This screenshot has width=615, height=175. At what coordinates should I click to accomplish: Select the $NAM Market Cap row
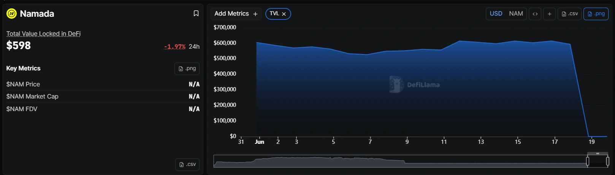(103, 97)
